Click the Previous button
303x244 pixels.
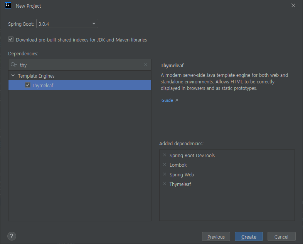[x=216, y=236]
